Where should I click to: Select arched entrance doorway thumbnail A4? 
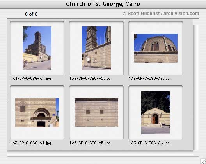[37, 112]
